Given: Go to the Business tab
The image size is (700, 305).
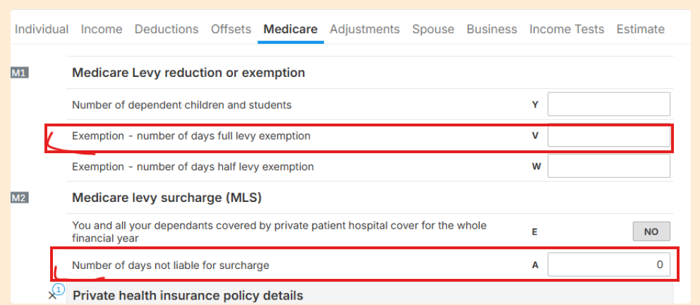Looking at the screenshot, I should pos(492,30).
